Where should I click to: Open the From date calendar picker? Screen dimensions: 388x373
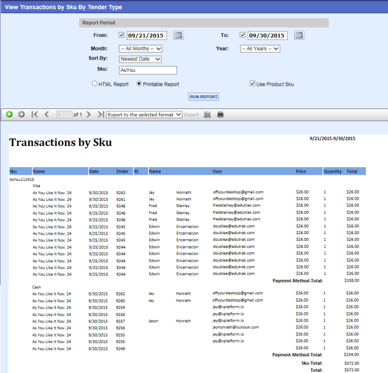click(x=178, y=35)
